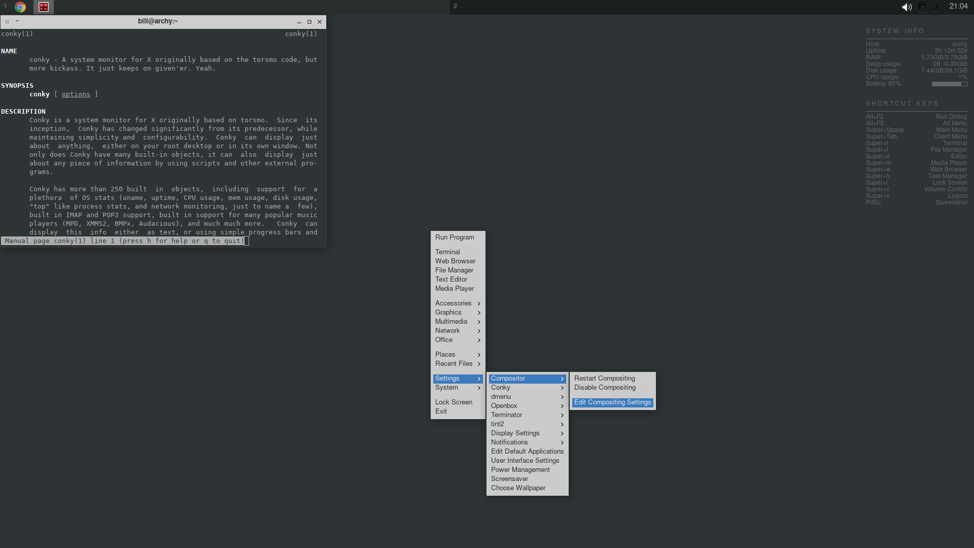Expand the Terminator settings submenu

click(527, 415)
